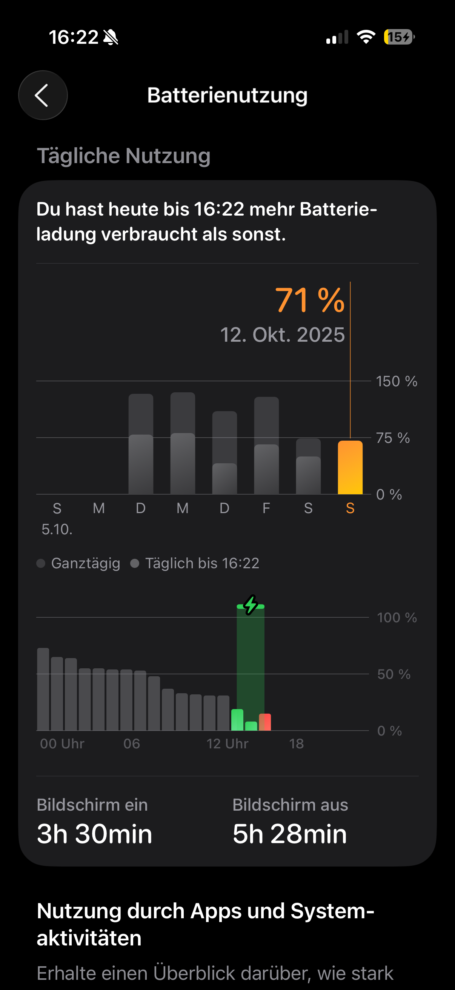
Task: Select the orange bar for today
Action: click(x=350, y=467)
